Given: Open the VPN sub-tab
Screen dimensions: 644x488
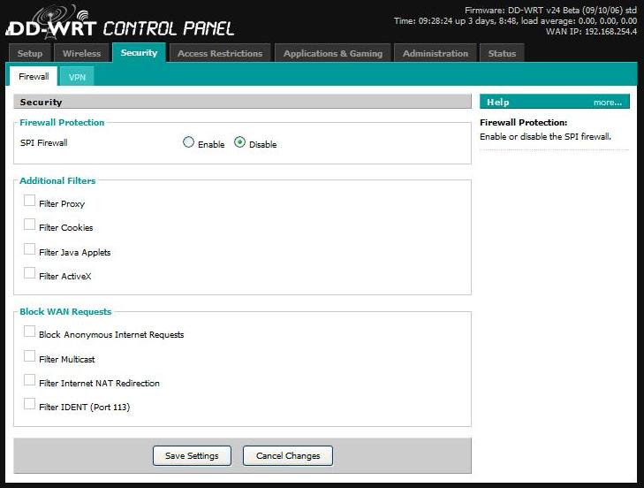Looking at the screenshot, I should click(77, 77).
